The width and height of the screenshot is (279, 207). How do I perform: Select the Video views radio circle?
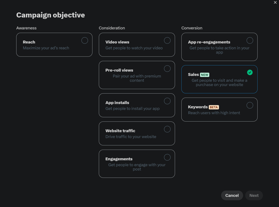point(167,41)
